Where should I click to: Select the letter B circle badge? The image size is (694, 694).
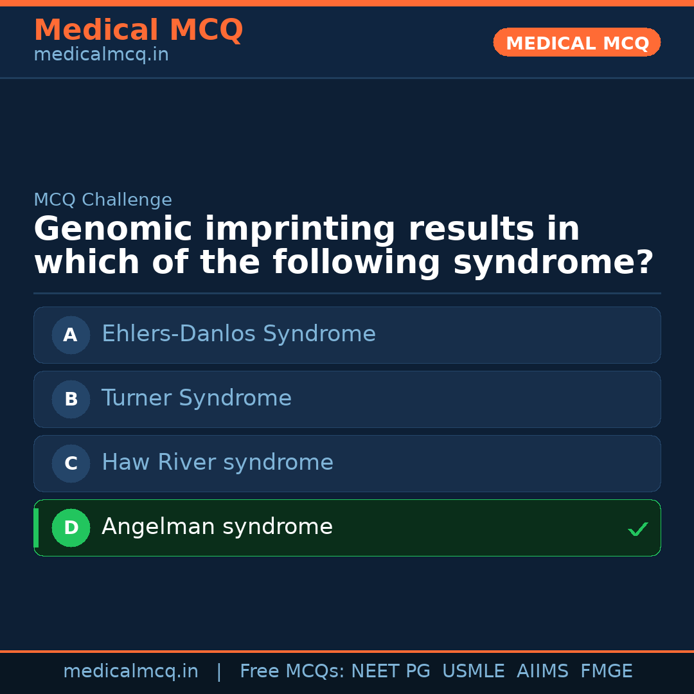pyautogui.click(x=71, y=399)
